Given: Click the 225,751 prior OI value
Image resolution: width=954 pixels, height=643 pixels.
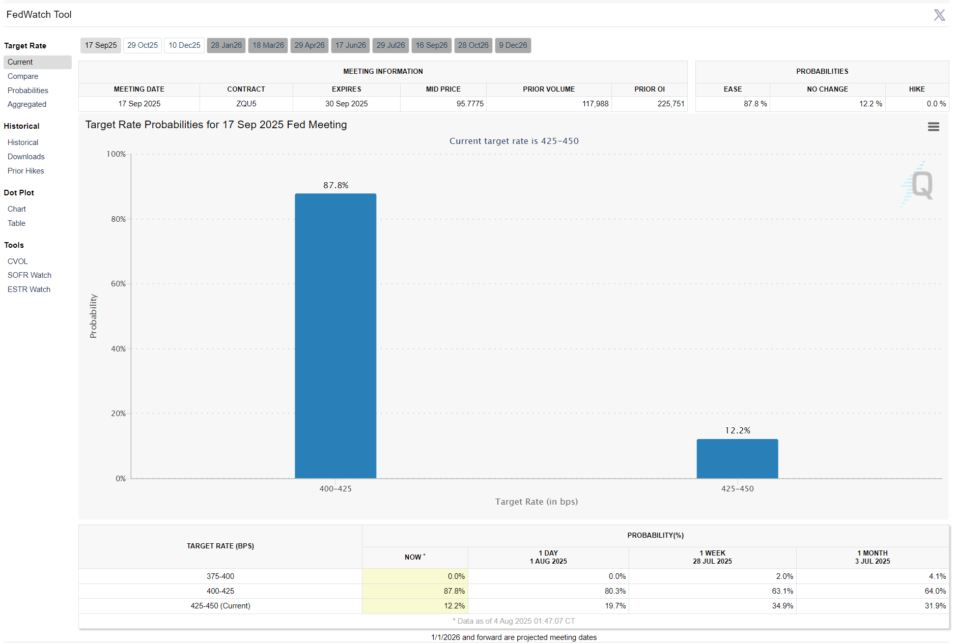Looking at the screenshot, I should pyautogui.click(x=670, y=104).
